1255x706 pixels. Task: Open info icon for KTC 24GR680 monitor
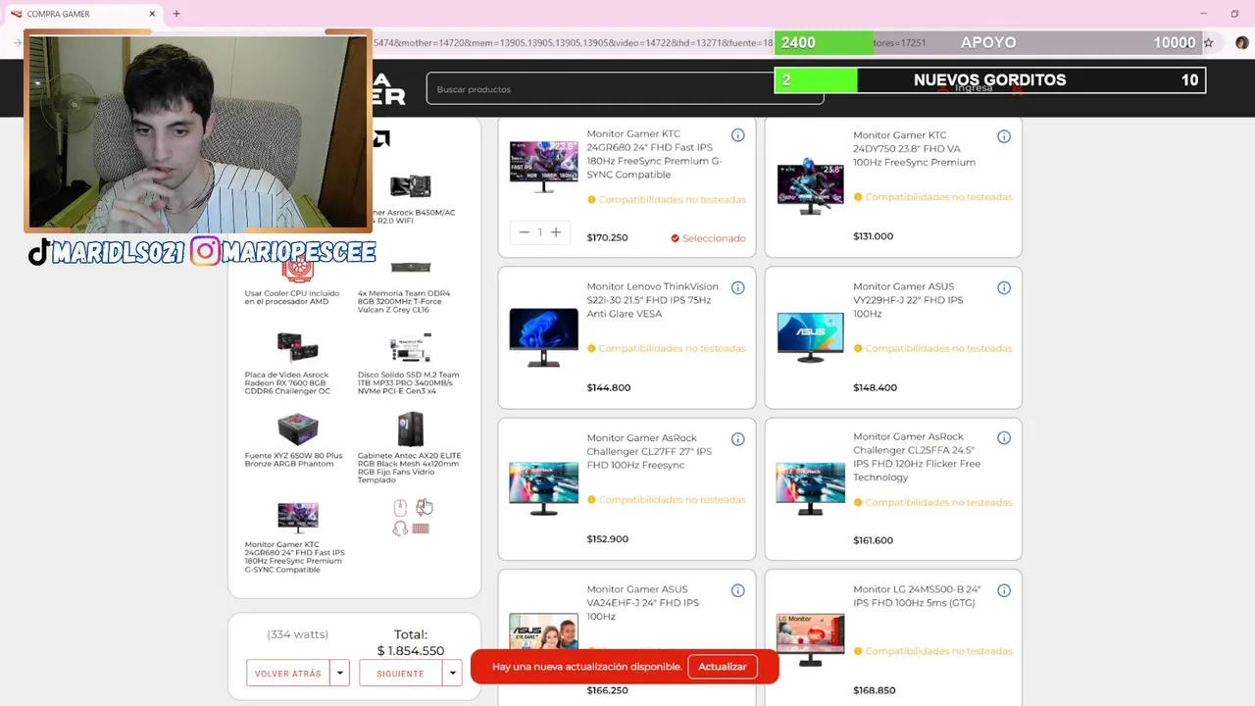click(737, 135)
